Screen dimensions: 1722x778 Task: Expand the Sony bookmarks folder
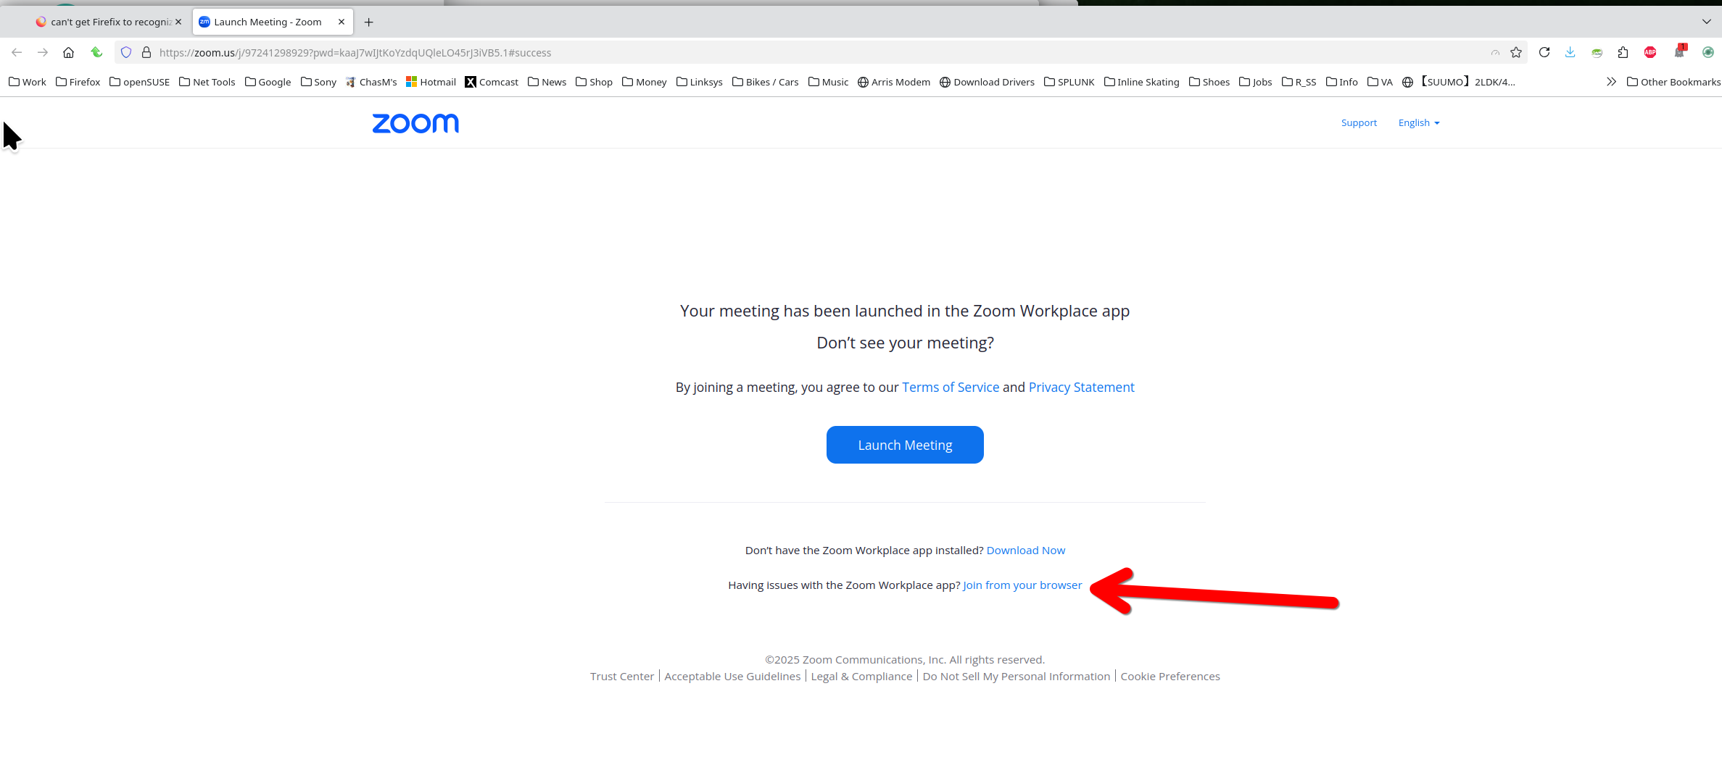pyautogui.click(x=319, y=82)
